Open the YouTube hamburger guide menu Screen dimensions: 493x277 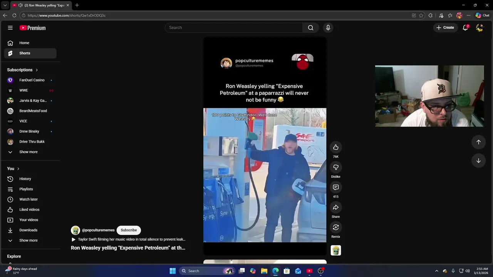click(x=10, y=28)
